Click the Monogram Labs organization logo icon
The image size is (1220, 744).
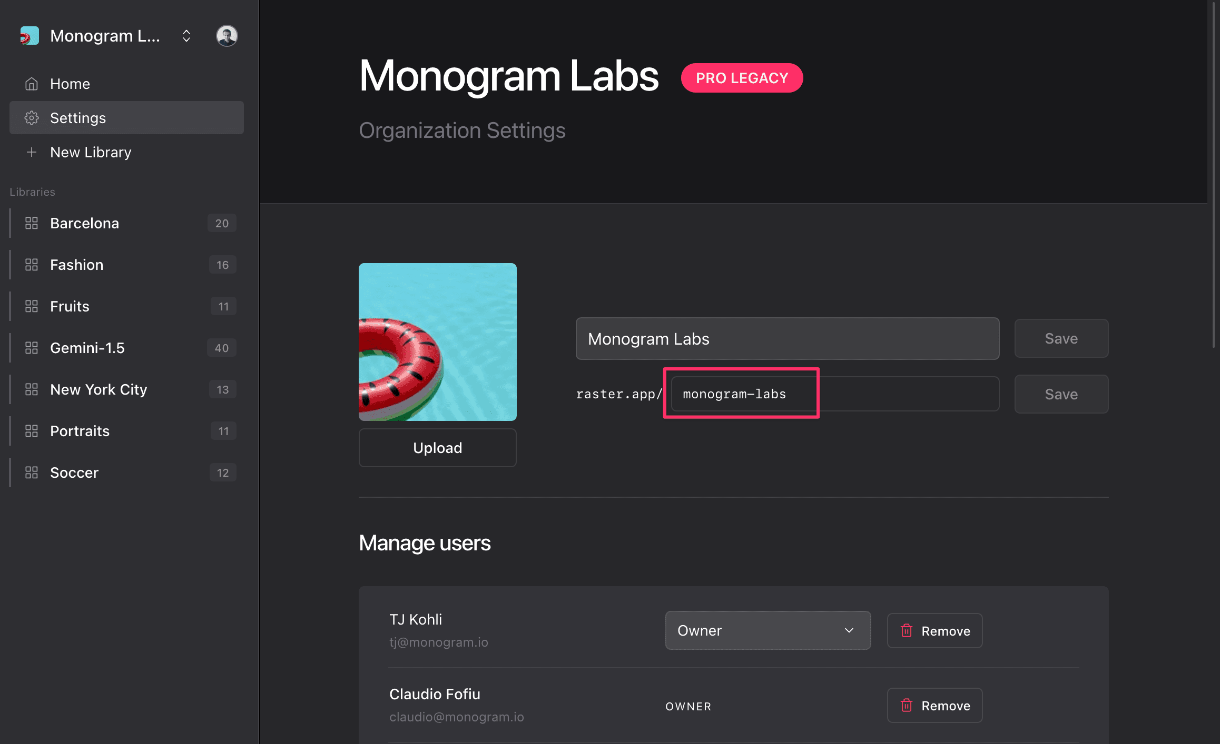coord(29,36)
